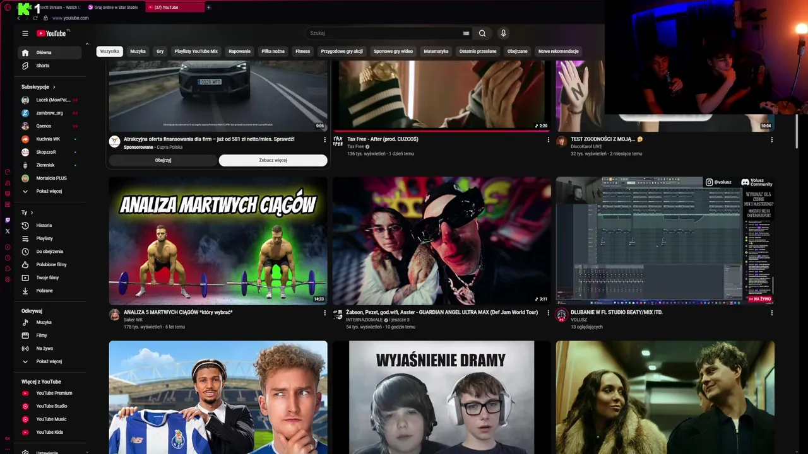808x454 pixels.
Task: Explore Muzyka under Odkrywaj
Action: tap(50, 322)
